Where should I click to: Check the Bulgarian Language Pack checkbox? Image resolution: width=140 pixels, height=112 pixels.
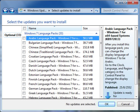pyautogui.click(x=24, y=43)
